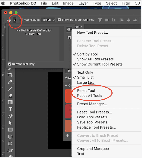Select the Path Selection arrow tool

tap(10, 123)
